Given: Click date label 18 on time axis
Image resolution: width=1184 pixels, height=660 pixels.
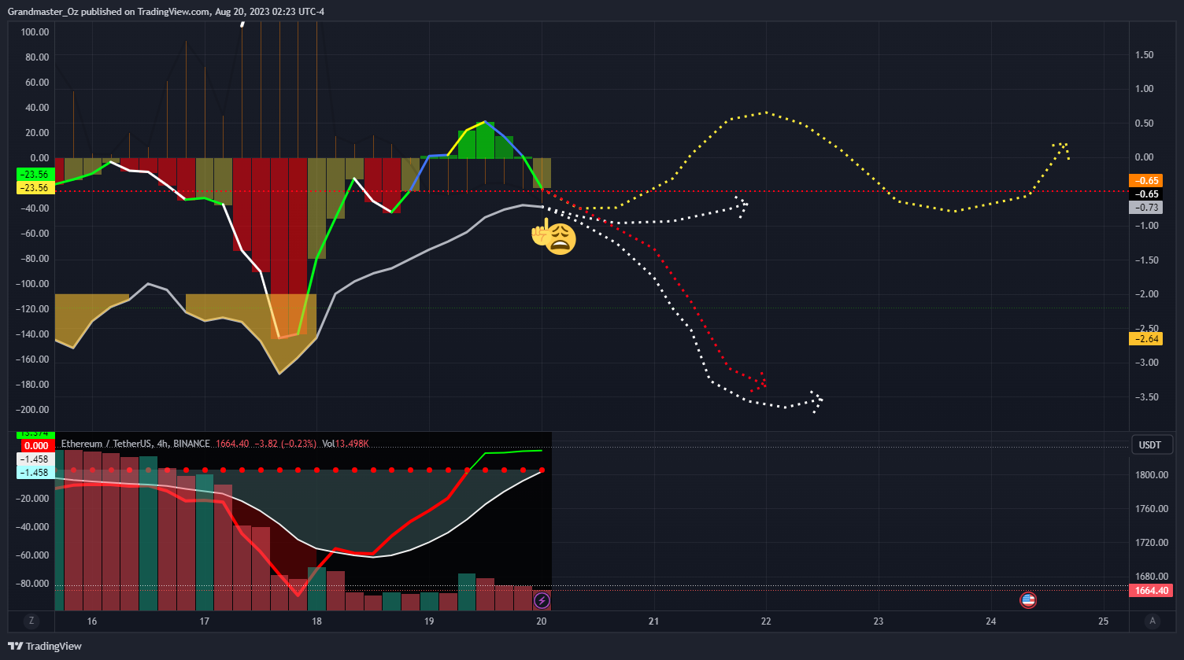Looking at the screenshot, I should click(x=316, y=621).
